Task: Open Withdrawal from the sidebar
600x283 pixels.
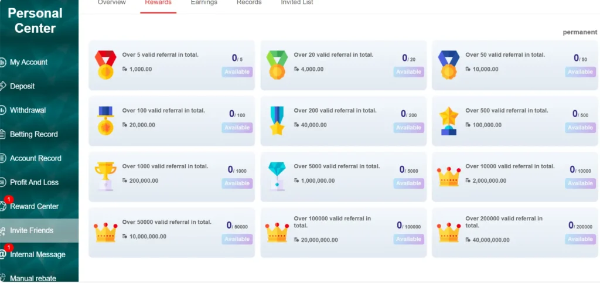Action: point(28,111)
